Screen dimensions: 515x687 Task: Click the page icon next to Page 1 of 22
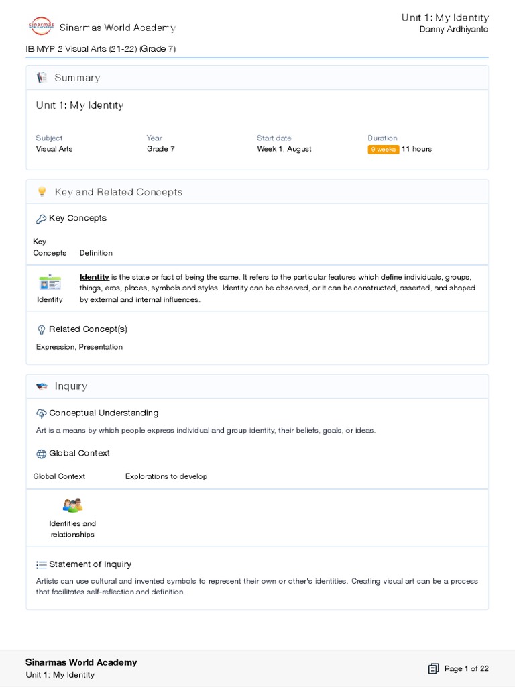pyautogui.click(x=433, y=668)
